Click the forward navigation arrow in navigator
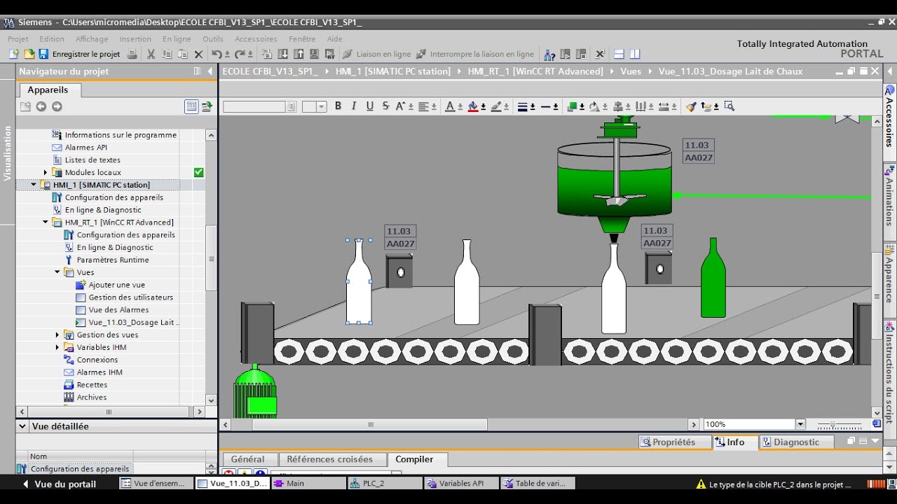Screen dimensions: 897x504 (57, 106)
